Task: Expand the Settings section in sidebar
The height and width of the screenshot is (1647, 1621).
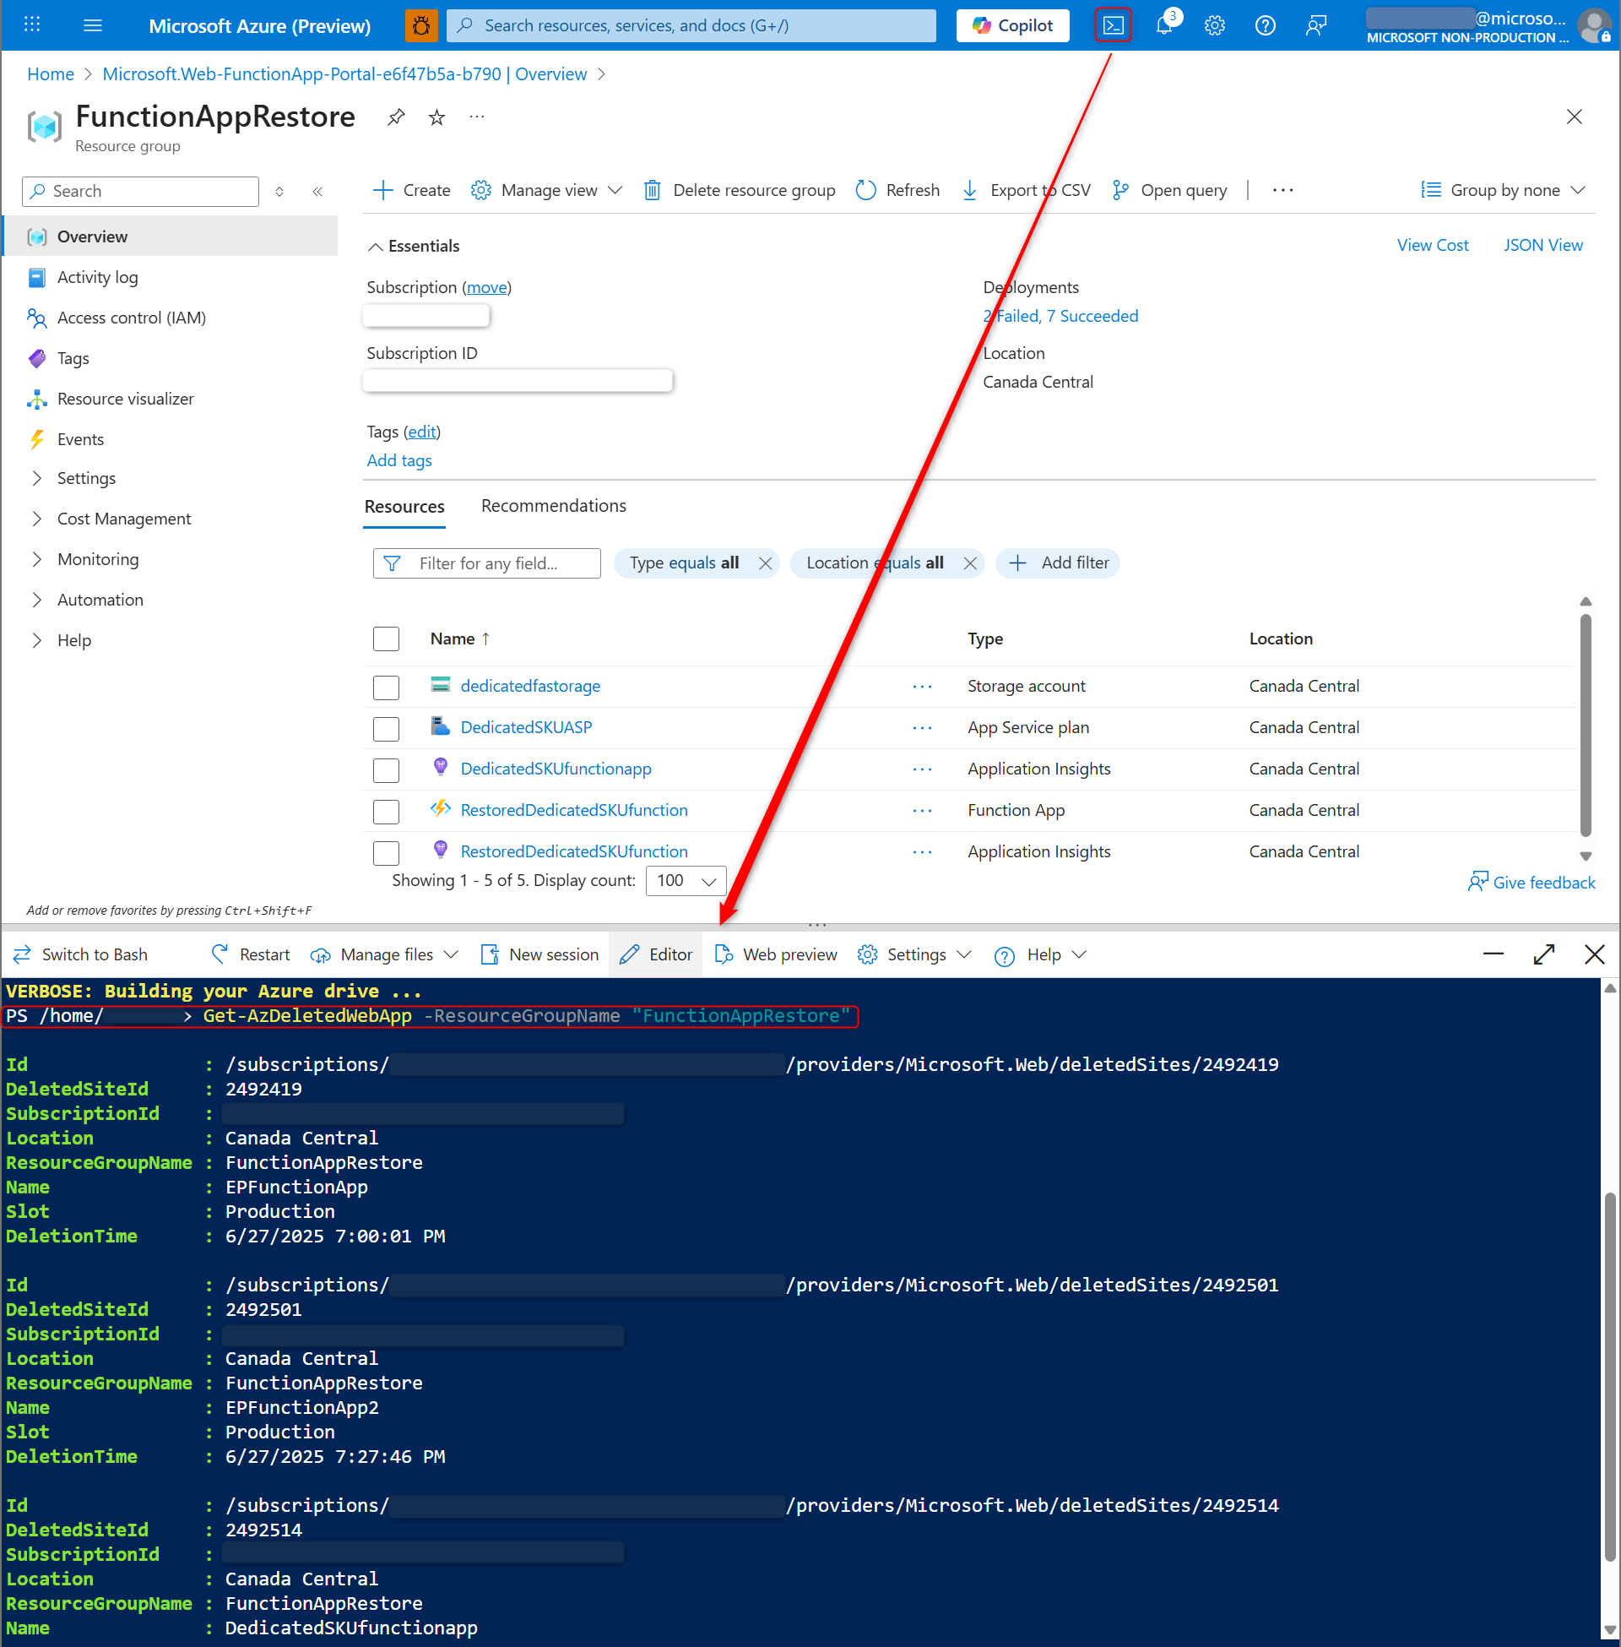Action: pyautogui.click(x=86, y=478)
